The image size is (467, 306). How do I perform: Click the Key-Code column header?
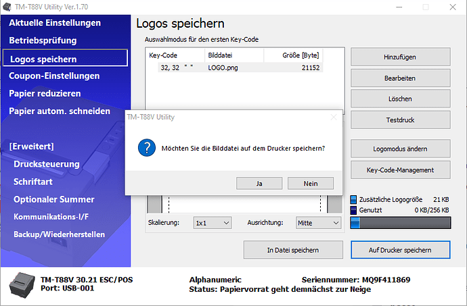tap(176, 55)
